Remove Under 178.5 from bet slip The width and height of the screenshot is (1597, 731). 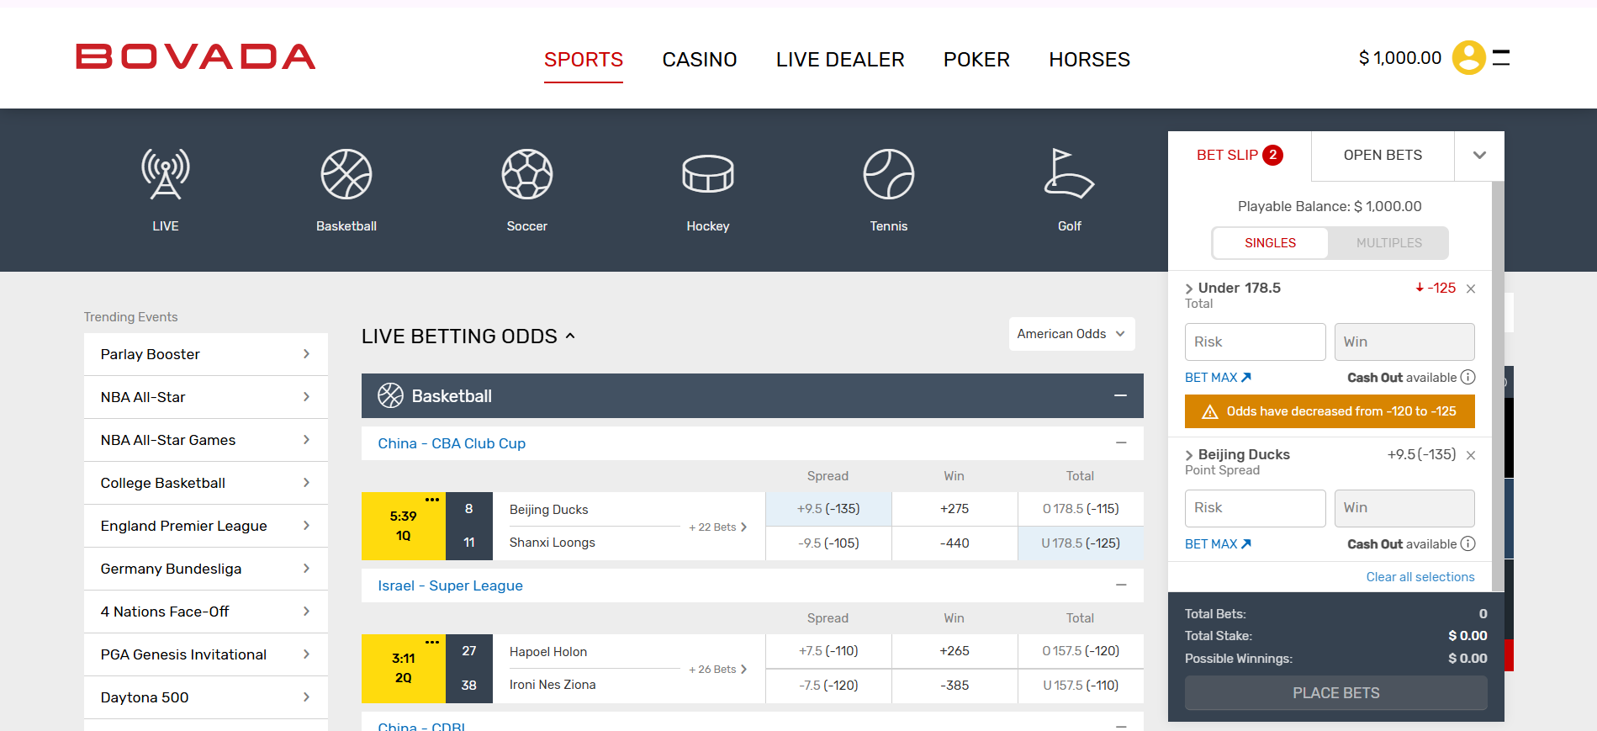1471,289
